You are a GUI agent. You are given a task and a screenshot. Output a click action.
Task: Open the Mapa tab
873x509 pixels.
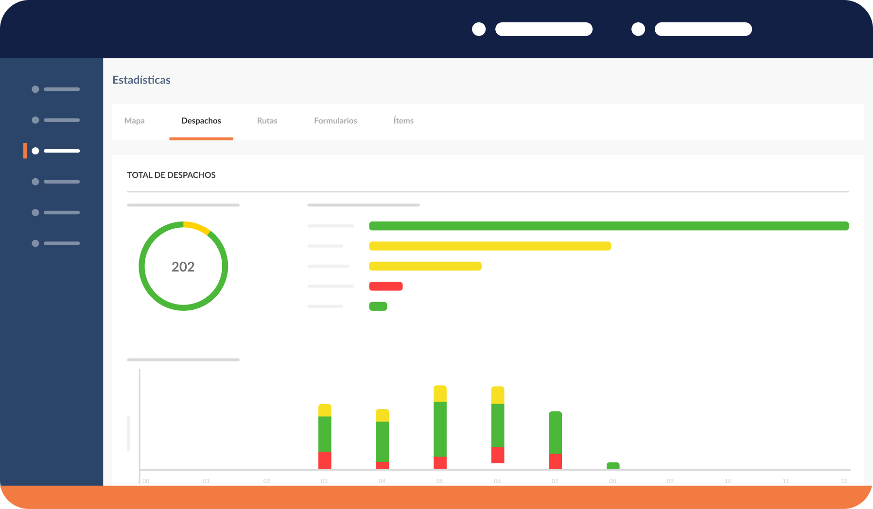point(134,120)
